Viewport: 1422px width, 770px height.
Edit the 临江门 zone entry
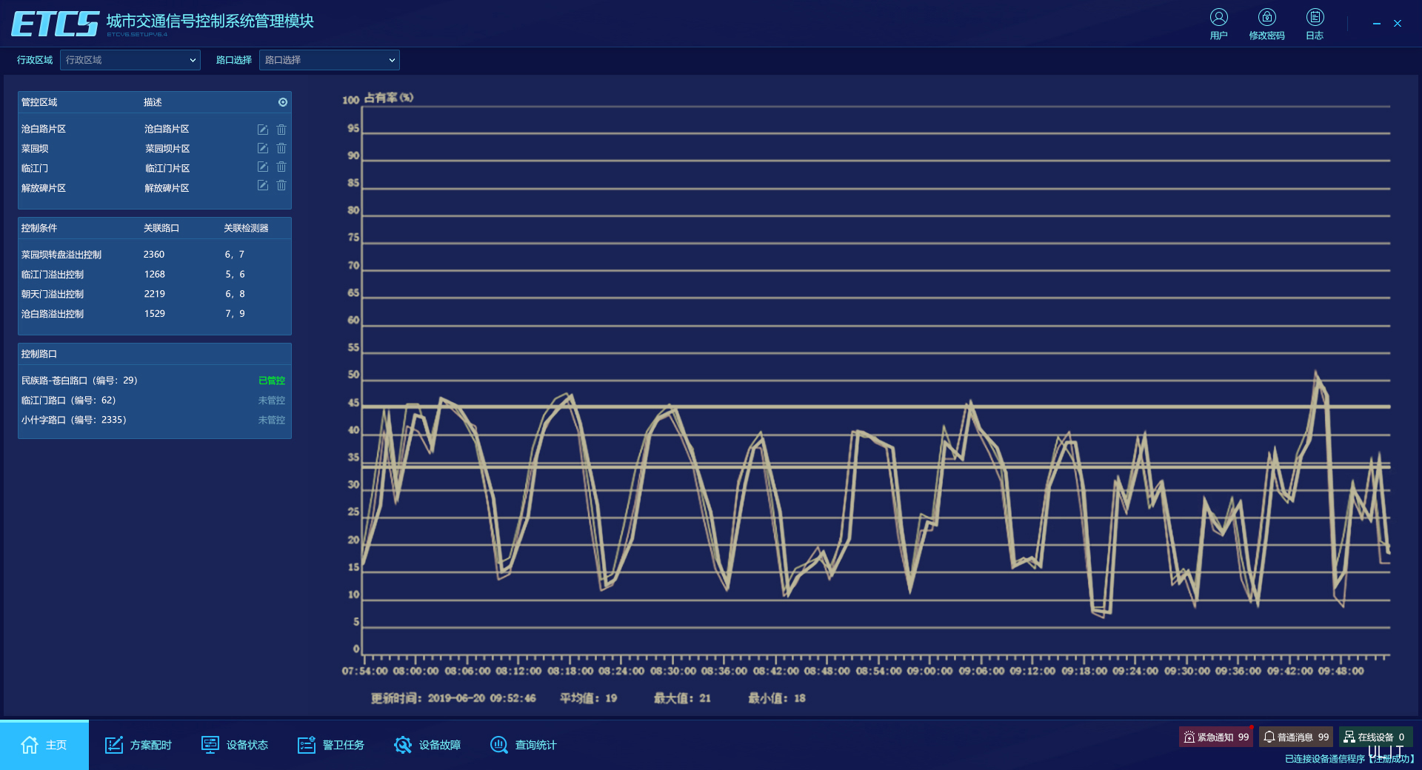pos(262,167)
